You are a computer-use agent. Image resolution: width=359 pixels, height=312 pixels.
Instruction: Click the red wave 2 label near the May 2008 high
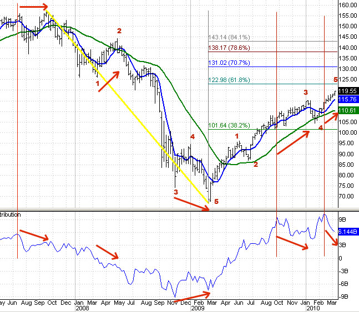119,30
